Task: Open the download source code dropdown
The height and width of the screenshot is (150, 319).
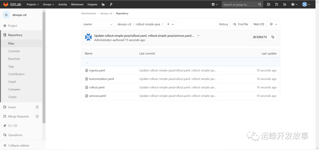Action: (x=274, y=24)
